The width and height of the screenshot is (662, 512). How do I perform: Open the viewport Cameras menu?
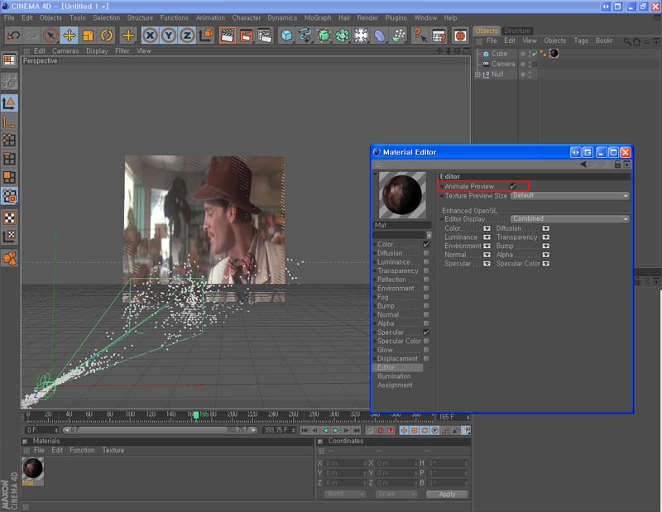[x=65, y=50]
